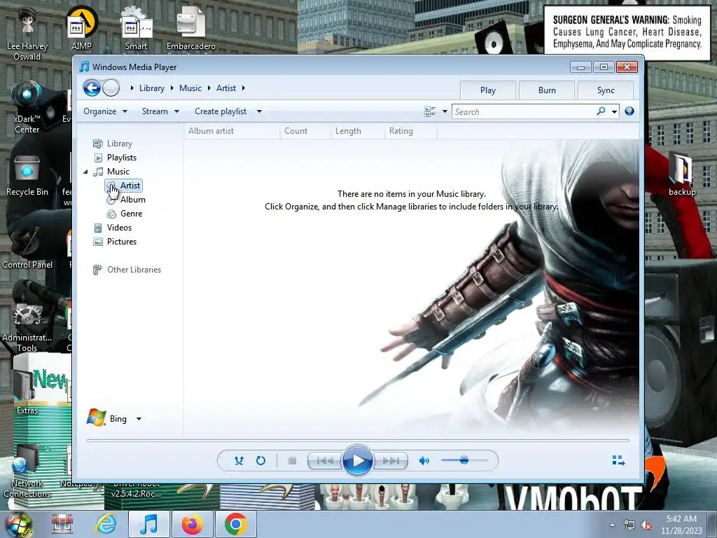Open xDark Center desktop icon

[27, 107]
